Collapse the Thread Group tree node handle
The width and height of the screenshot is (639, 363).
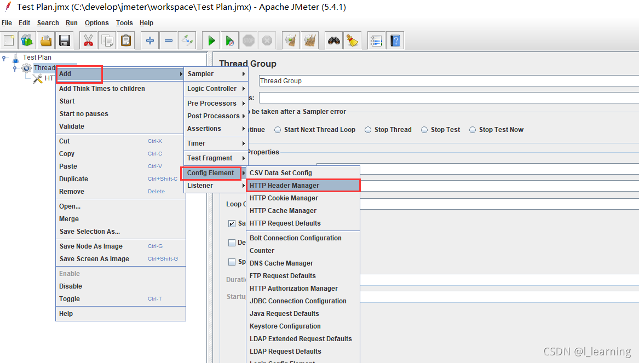point(15,68)
